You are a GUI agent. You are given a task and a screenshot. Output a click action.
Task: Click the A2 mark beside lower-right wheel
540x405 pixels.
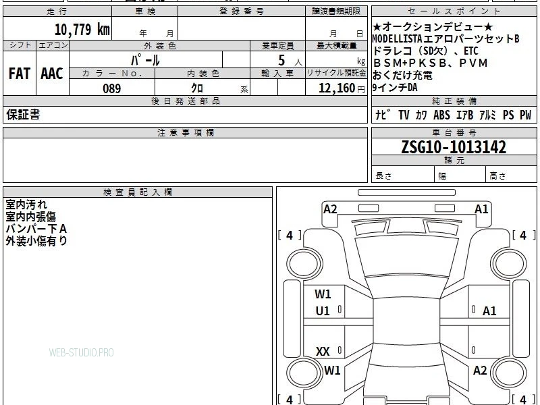480,370
